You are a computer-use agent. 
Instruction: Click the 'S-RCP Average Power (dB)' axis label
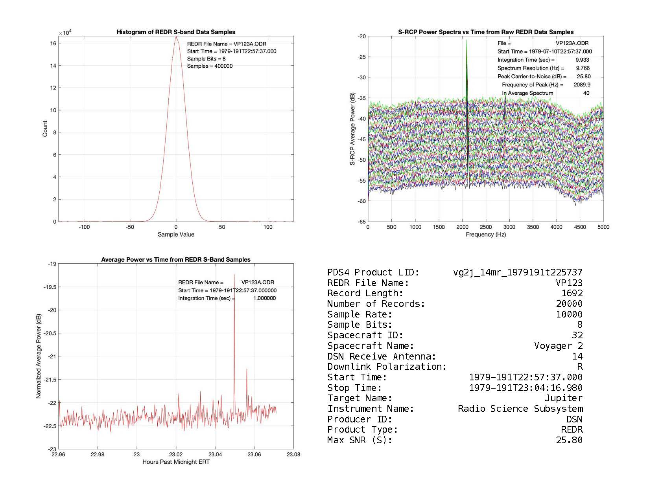point(352,129)
